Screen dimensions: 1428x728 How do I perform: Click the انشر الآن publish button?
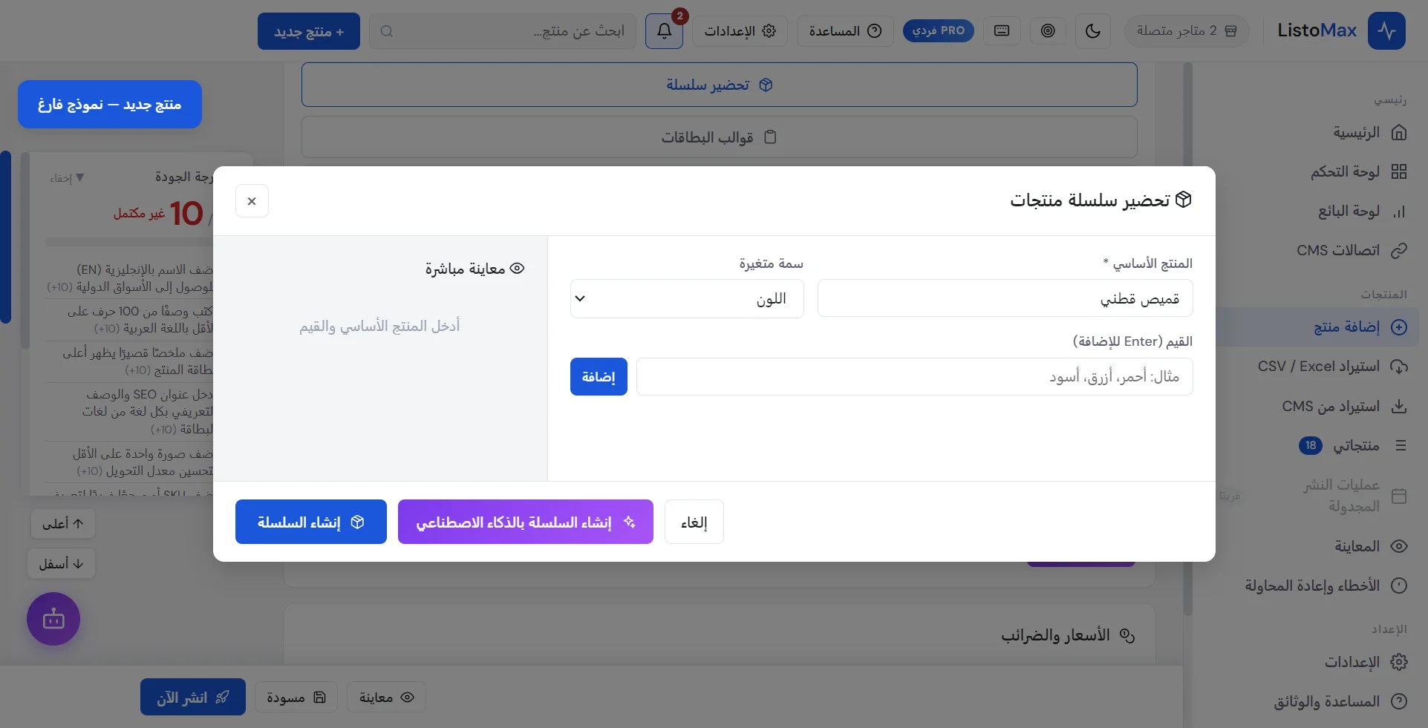(193, 697)
